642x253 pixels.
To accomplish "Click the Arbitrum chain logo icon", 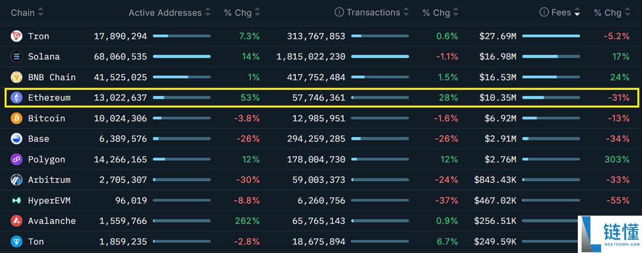I will 17,180.
